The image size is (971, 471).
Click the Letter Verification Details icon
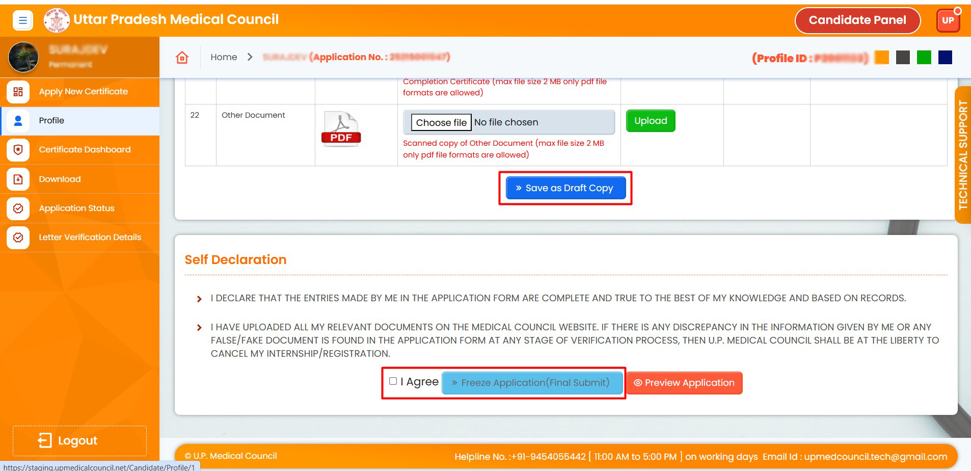(18, 238)
